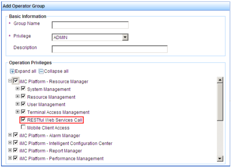Expand iMC Platform - Alarm Manager node
This screenshot has width=232, height=168.
tap(10, 135)
